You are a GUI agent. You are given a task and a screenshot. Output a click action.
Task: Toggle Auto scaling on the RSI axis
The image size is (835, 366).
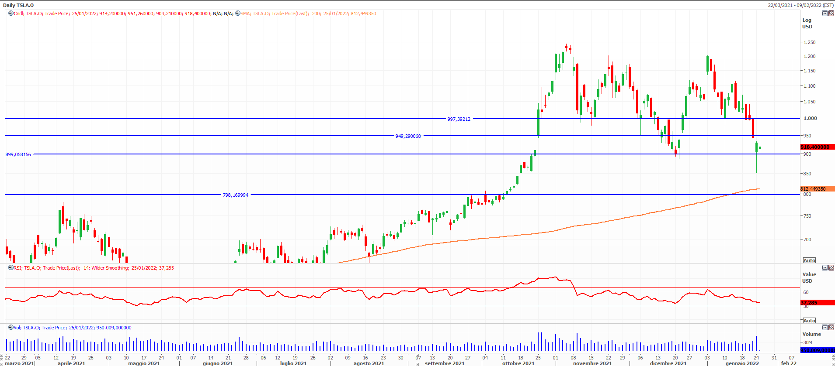click(809, 321)
